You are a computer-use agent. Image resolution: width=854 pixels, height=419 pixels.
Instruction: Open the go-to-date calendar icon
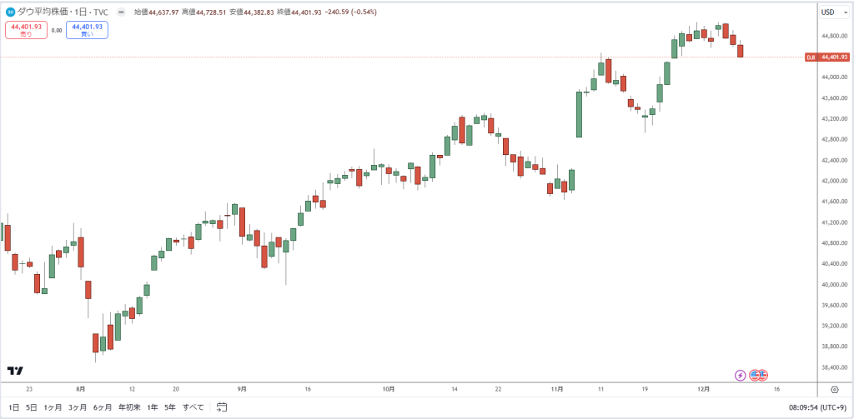pyautogui.click(x=221, y=407)
